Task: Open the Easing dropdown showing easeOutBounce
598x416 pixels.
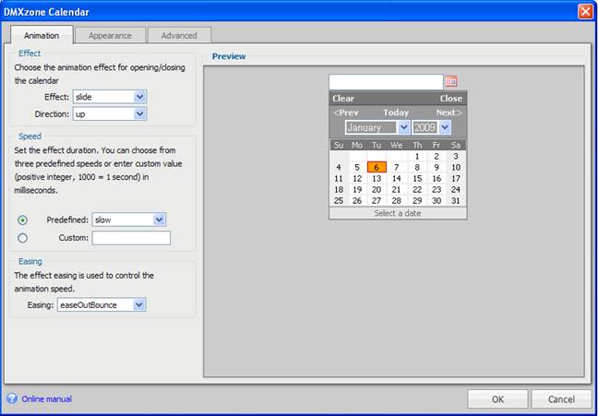Action: (102, 304)
